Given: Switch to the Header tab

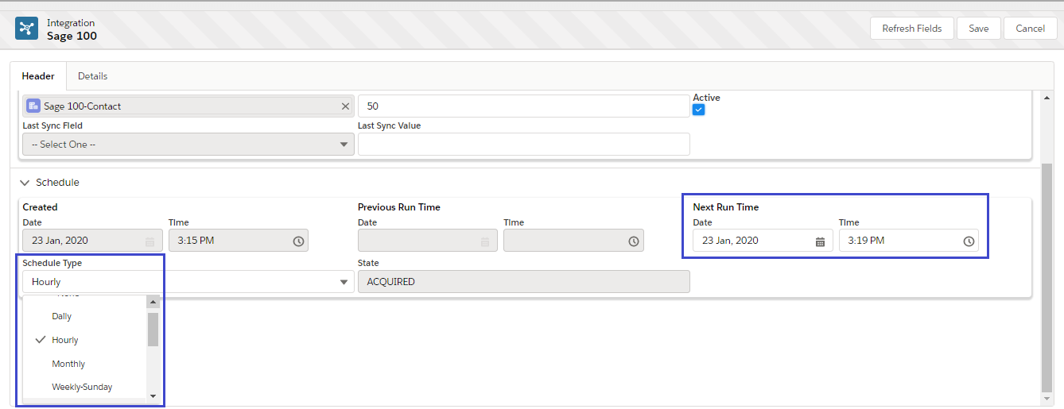Looking at the screenshot, I should (x=38, y=76).
